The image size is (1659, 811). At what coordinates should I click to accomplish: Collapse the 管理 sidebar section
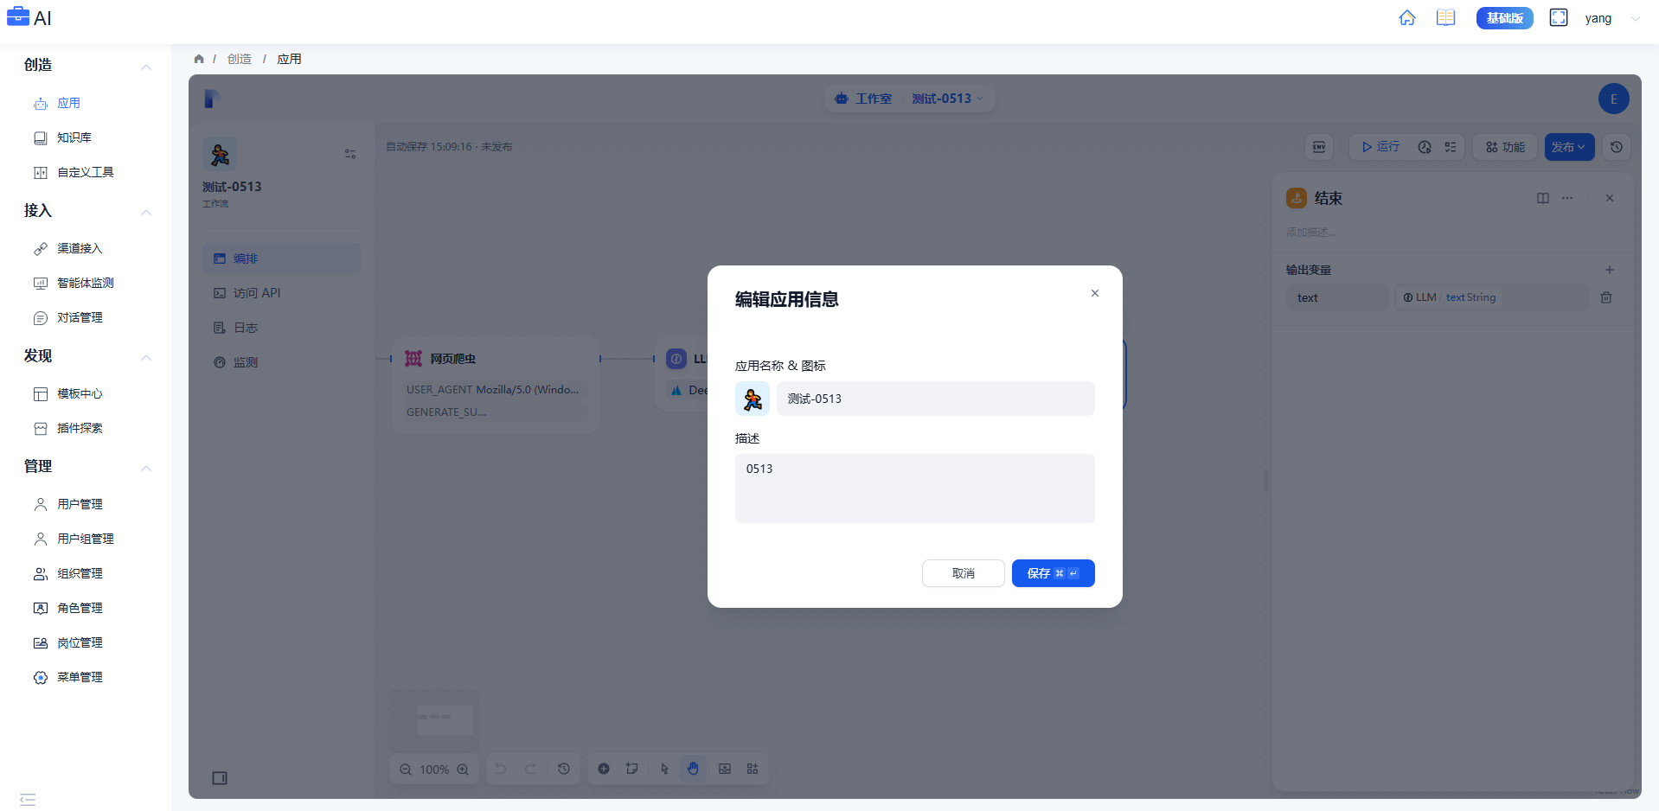(146, 468)
